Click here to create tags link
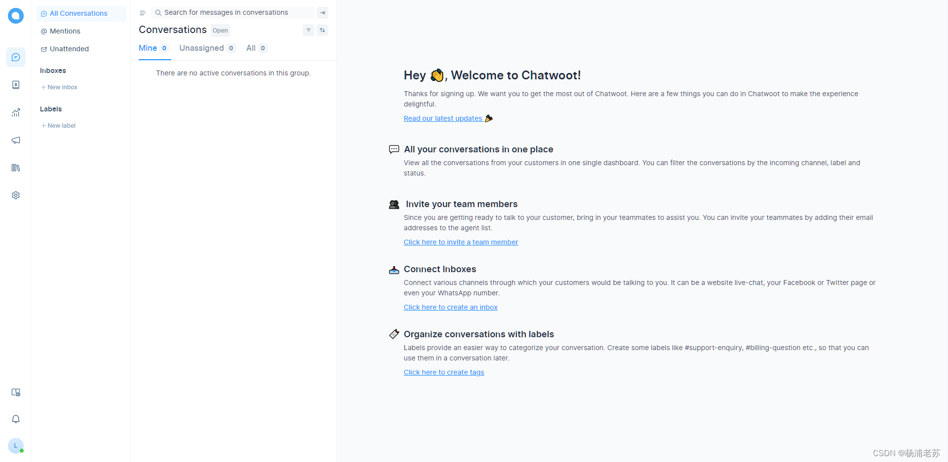 pos(444,372)
